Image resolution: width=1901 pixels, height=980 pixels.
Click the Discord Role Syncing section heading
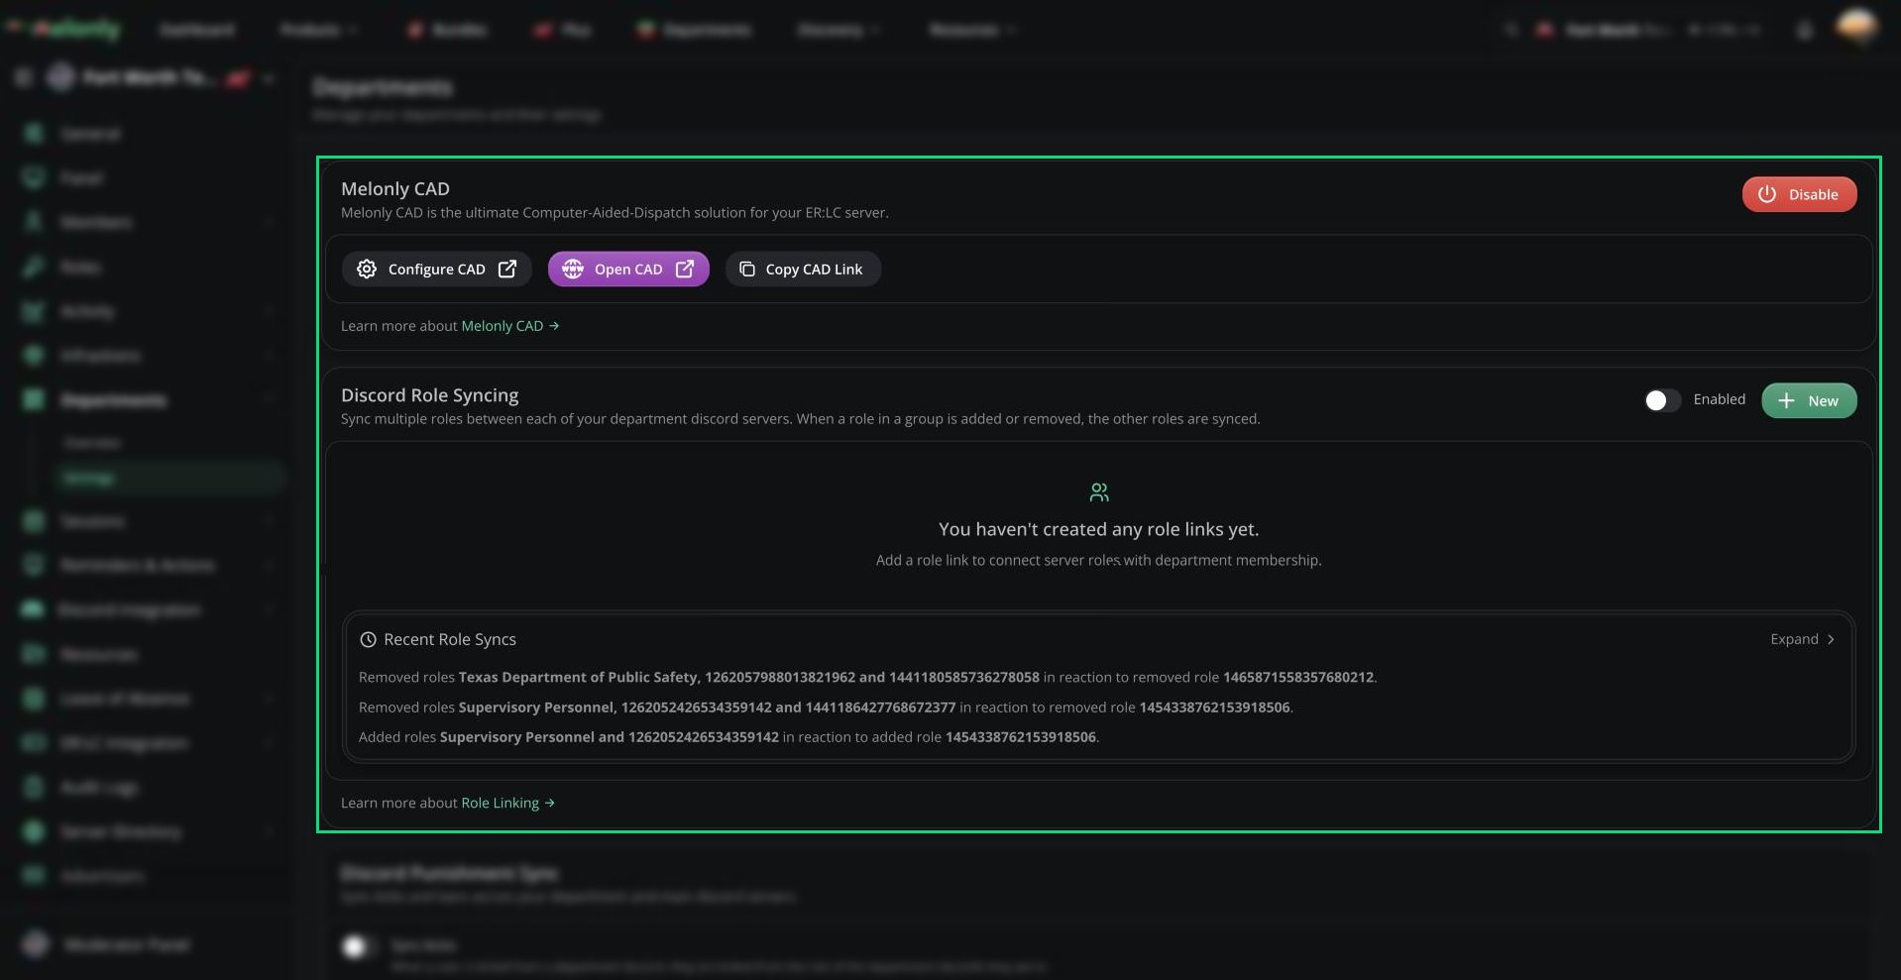click(x=430, y=394)
